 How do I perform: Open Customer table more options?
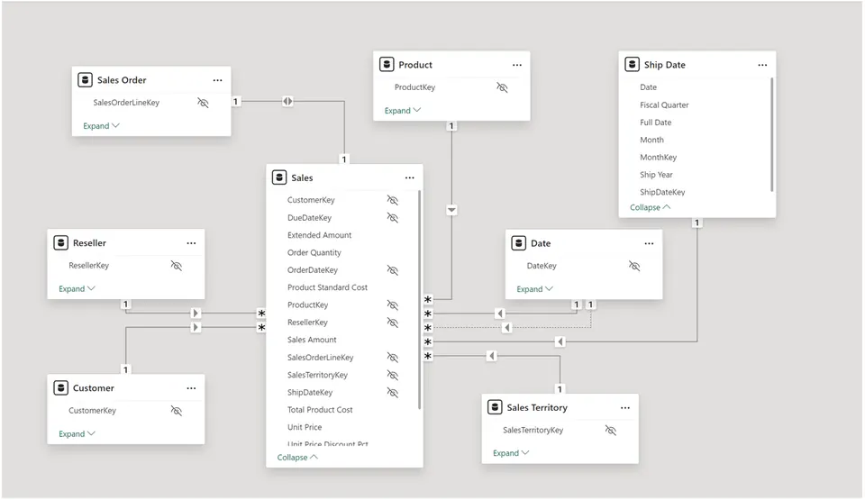(191, 388)
